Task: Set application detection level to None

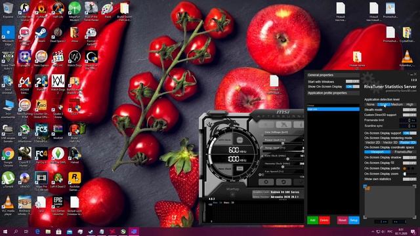Action: (x=370, y=104)
